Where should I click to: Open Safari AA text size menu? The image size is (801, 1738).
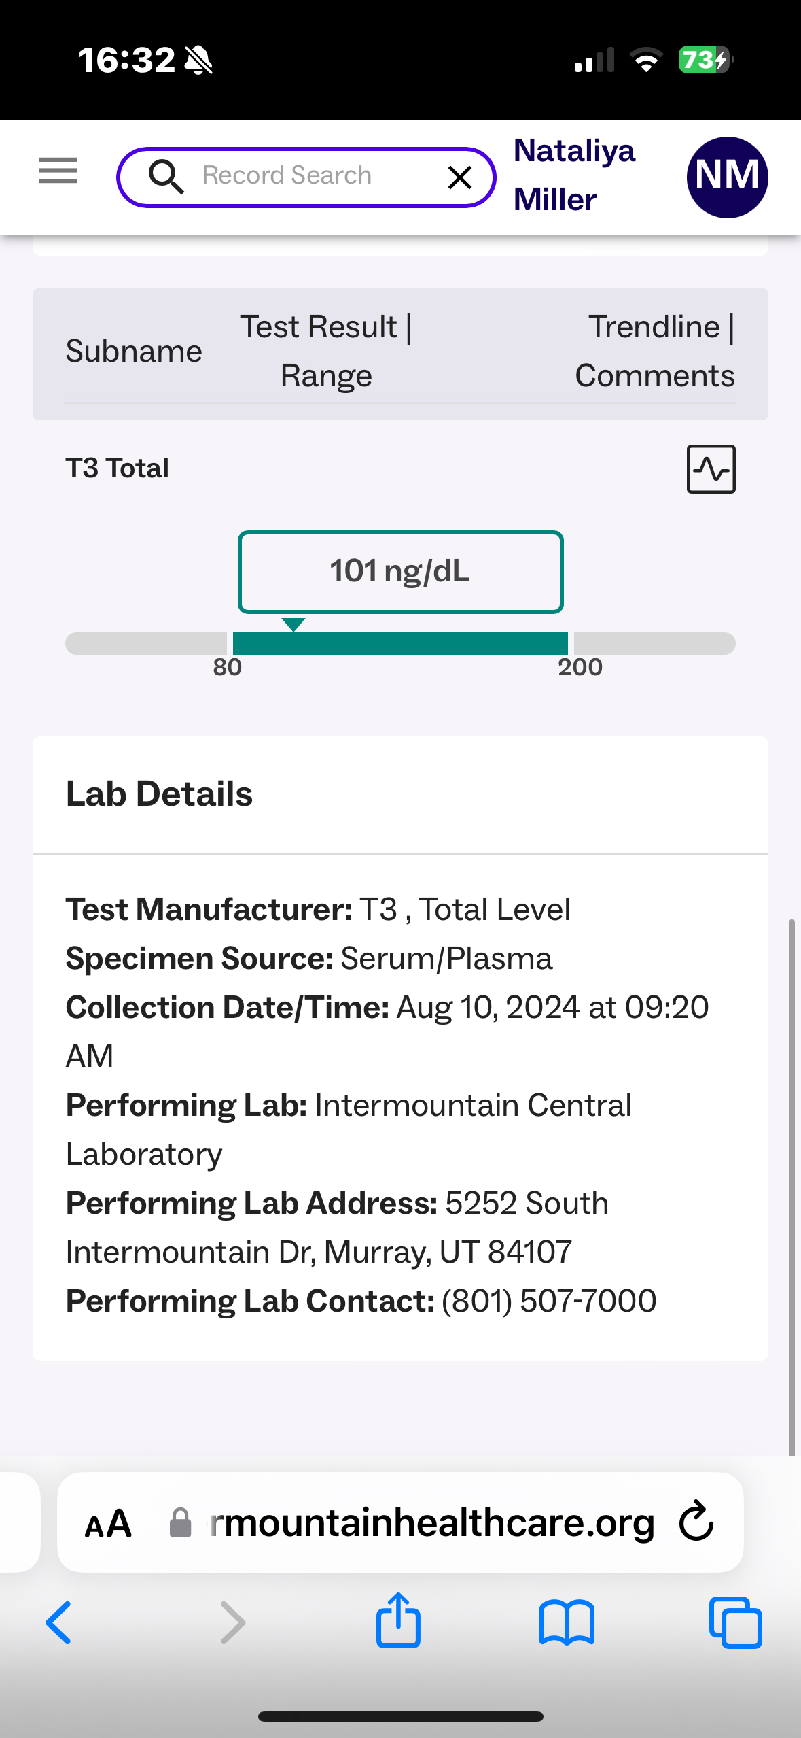[108, 1524]
